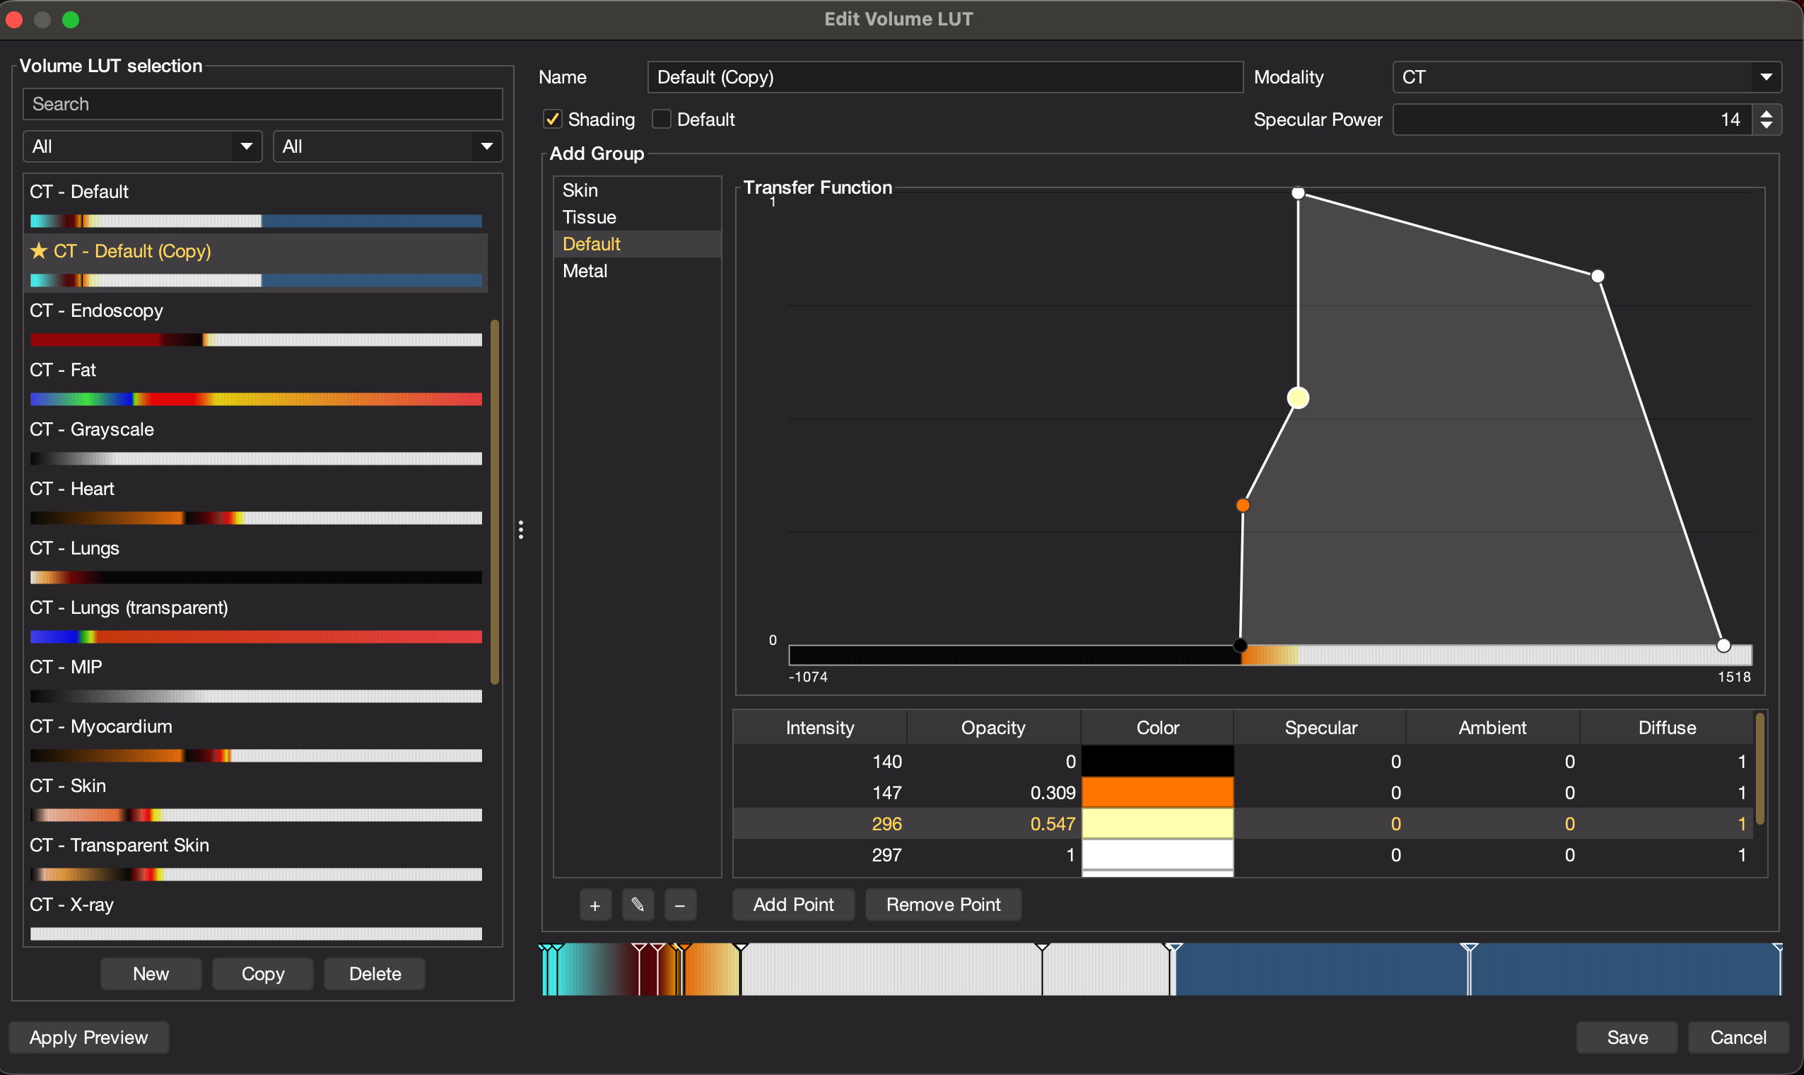Click the Intensity column header

point(819,727)
